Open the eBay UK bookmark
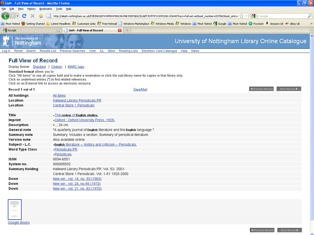314x235 pixels. point(292,23)
